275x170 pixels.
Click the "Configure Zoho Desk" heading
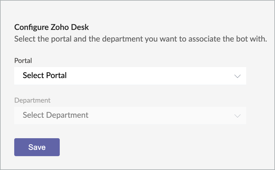coord(52,27)
